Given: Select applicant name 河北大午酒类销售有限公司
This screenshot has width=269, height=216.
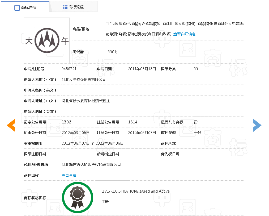Looking at the screenshot, I should (84, 80).
